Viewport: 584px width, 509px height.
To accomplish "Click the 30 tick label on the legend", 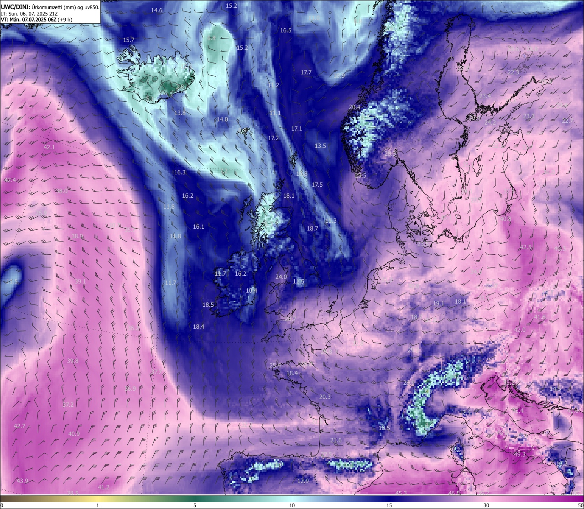I will tap(486, 505).
